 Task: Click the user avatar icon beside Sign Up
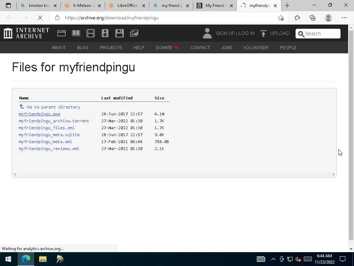click(x=207, y=33)
